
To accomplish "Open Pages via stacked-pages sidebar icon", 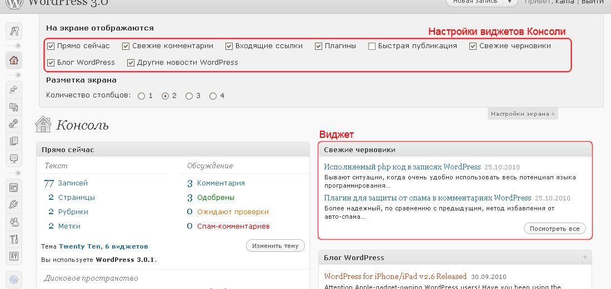I will [x=14, y=141].
